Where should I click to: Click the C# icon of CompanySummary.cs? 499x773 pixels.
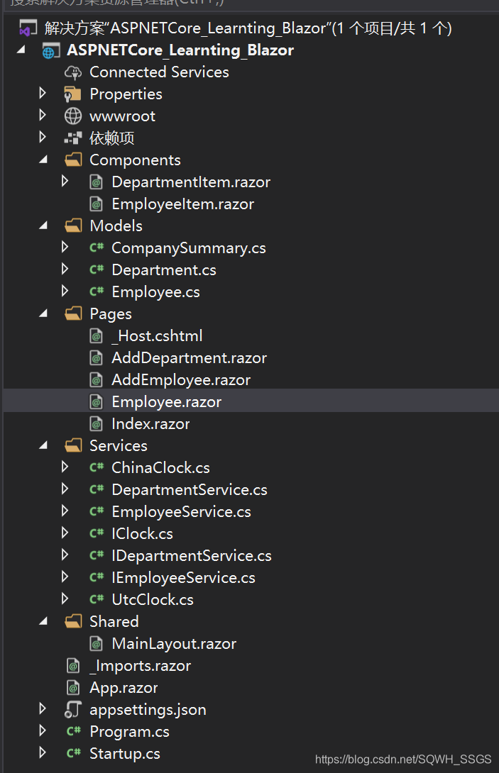coord(97,248)
